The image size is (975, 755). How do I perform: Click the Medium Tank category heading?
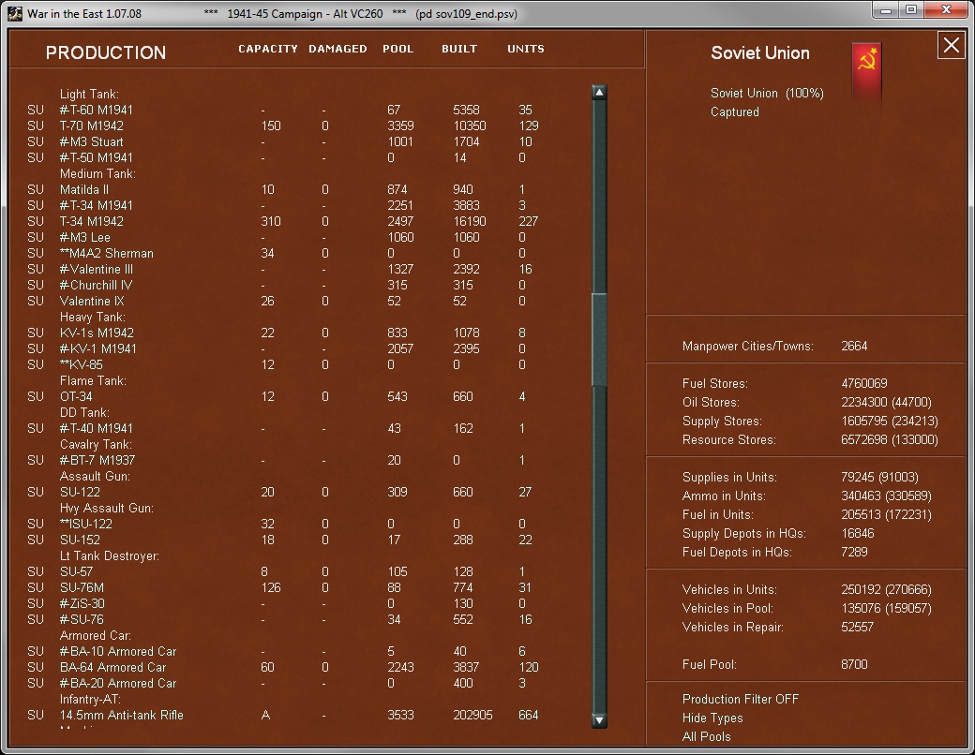pyautogui.click(x=97, y=173)
